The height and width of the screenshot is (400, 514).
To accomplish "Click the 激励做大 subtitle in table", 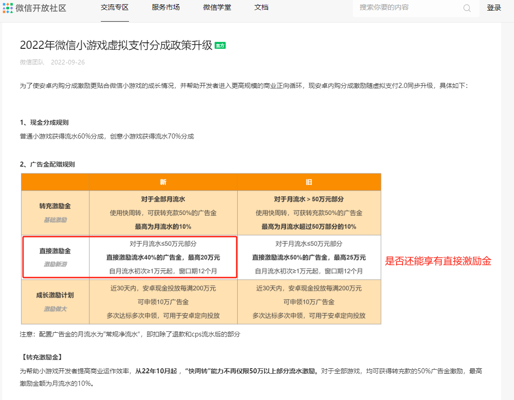I will (55, 309).
